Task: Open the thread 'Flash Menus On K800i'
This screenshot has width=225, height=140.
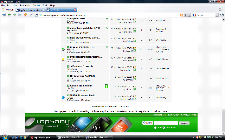Action: pyautogui.click(x=82, y=76)
